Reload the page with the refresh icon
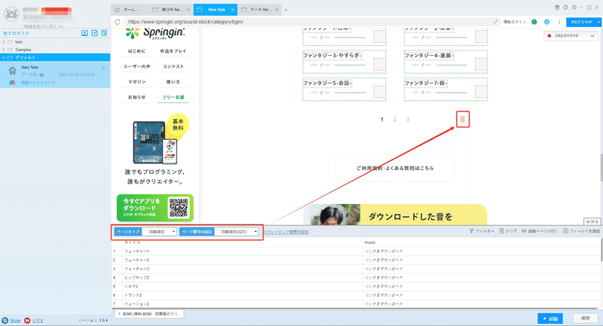This screenshot has width=603, height=326. [118, 22]
